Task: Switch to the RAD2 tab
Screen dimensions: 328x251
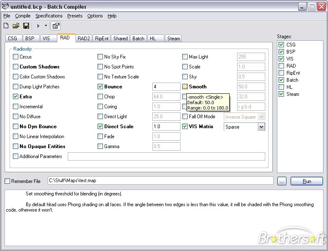Action: point(84,39)
